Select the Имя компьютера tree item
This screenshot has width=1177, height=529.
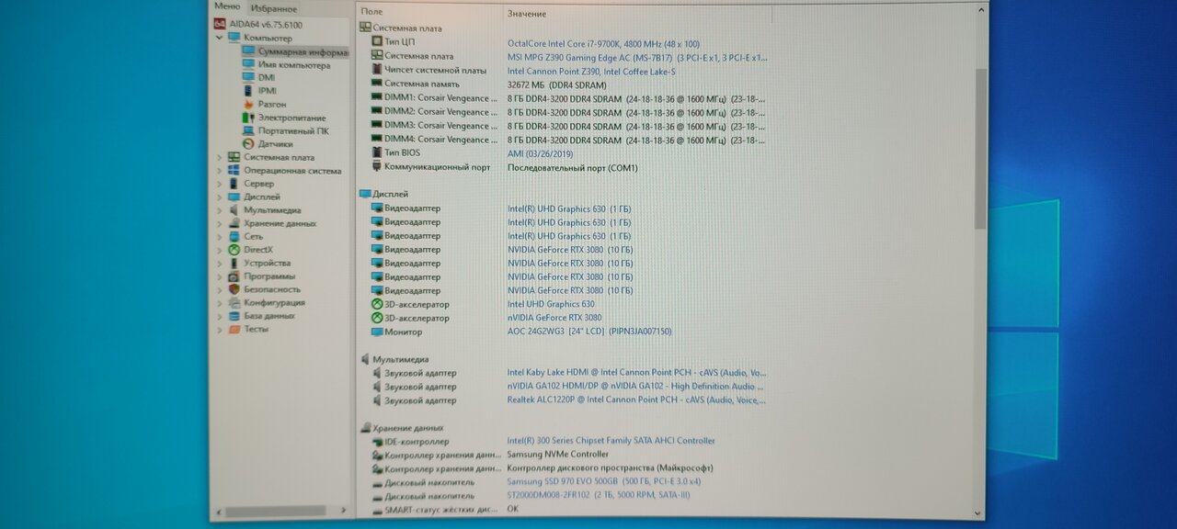[293, 65]
